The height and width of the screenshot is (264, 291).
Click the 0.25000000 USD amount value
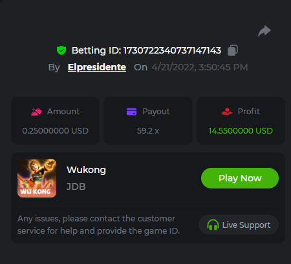click(56, 131)
